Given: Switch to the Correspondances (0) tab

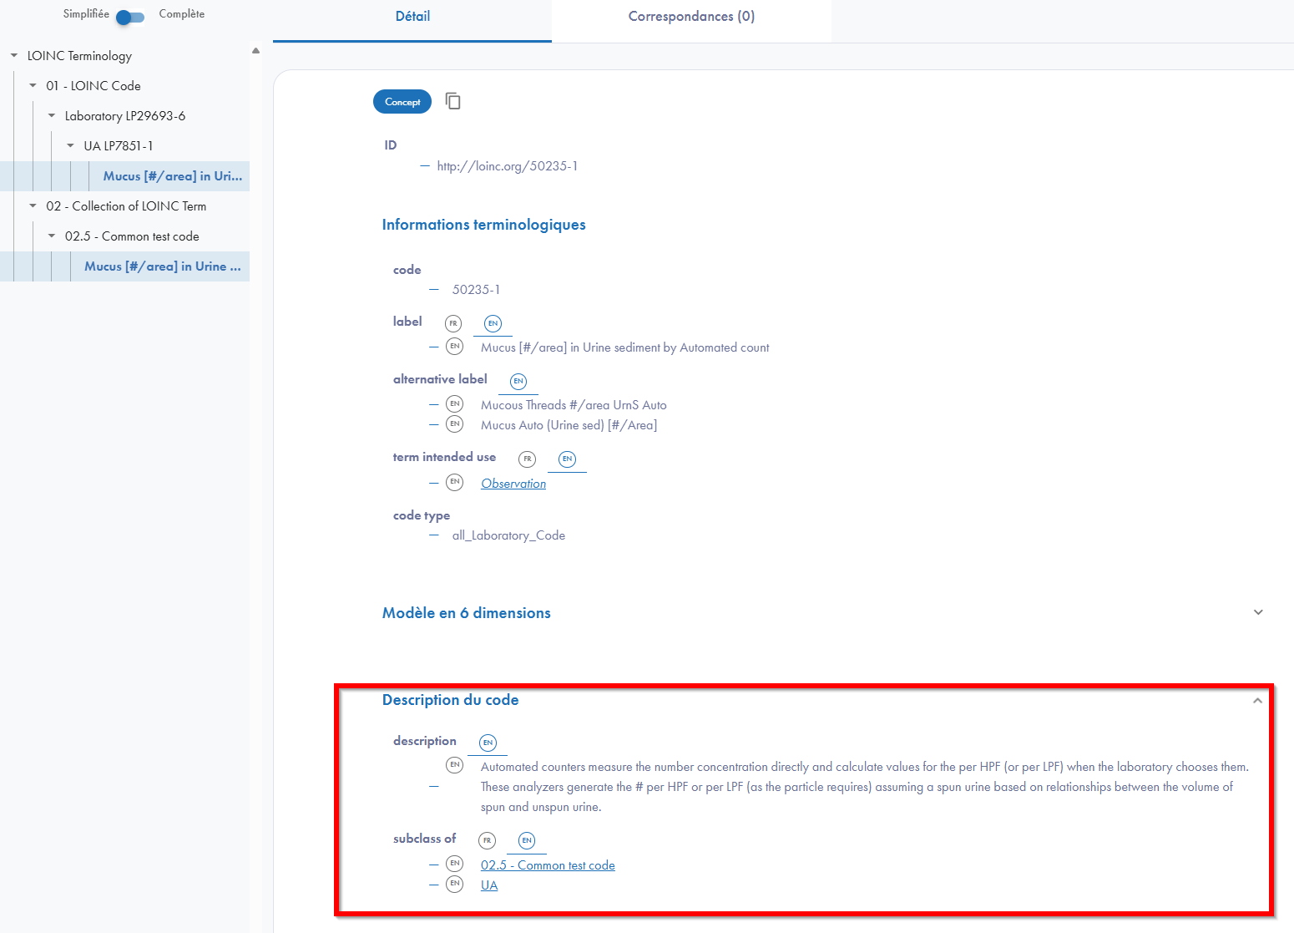Looking at the screenshot, I should [691, 17].
